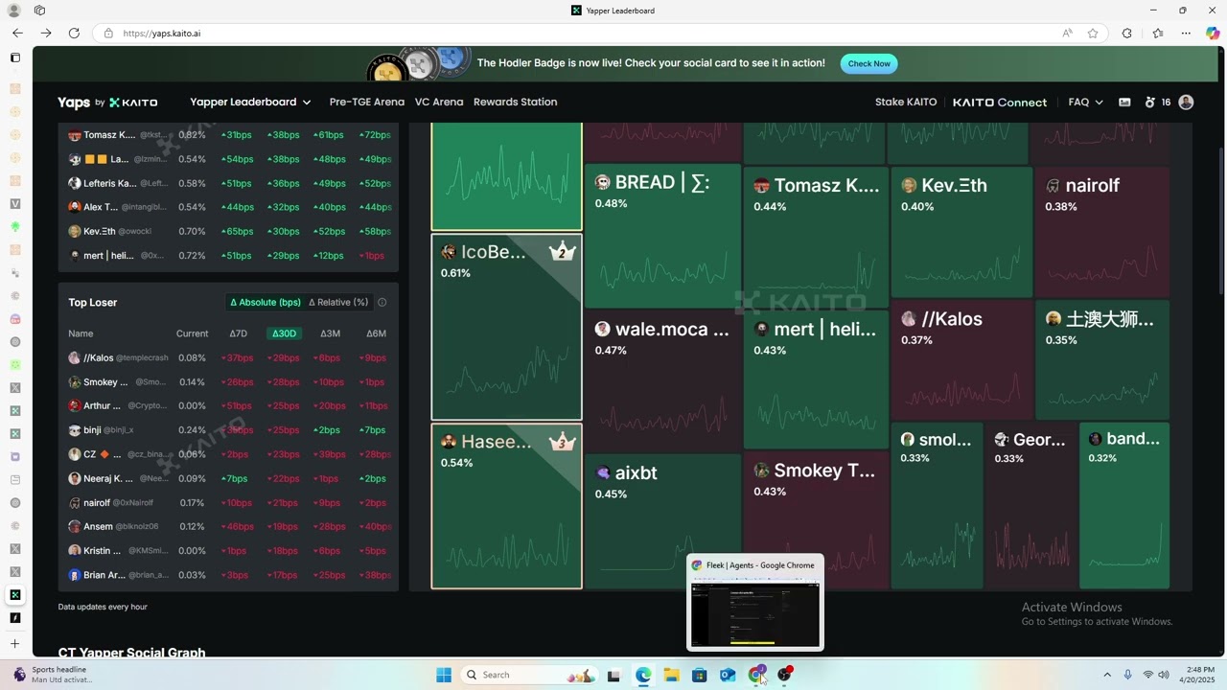This screenshot has width=1227, height=690.
Task: Expand Yapper Leaderboard dropdown
Action: pyautogui.click(x=250, y=102)
